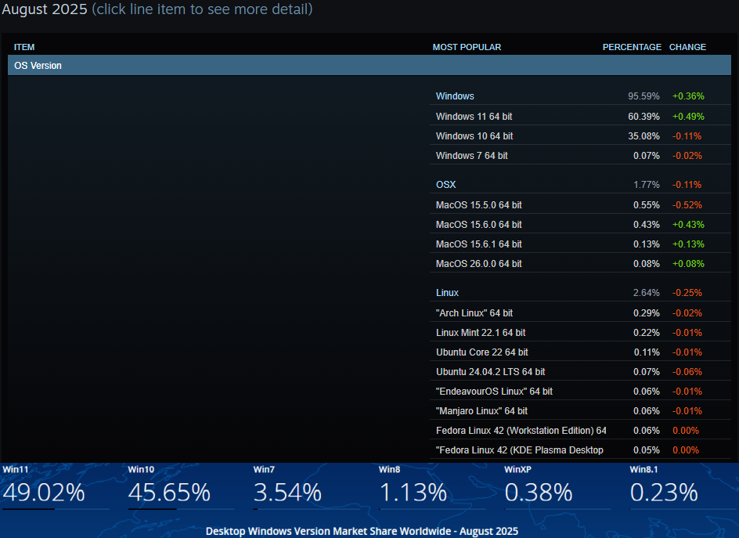Click the CHANGE column header

tap(687, 47)
